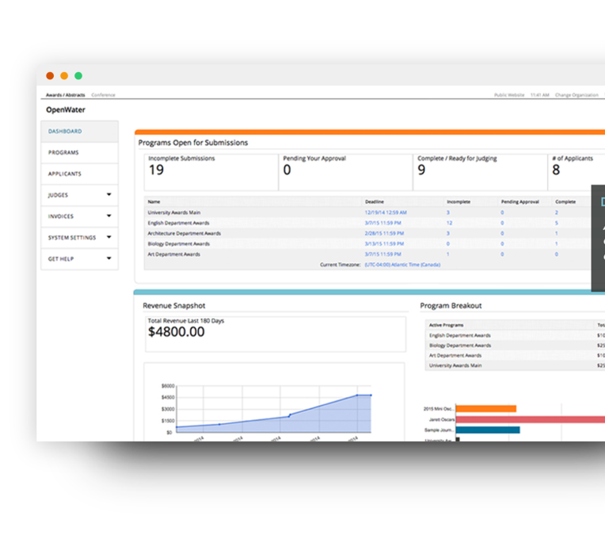
Task: Click the orange 2015 Mini Oscars bar
Action: click(x=486, y=409)
